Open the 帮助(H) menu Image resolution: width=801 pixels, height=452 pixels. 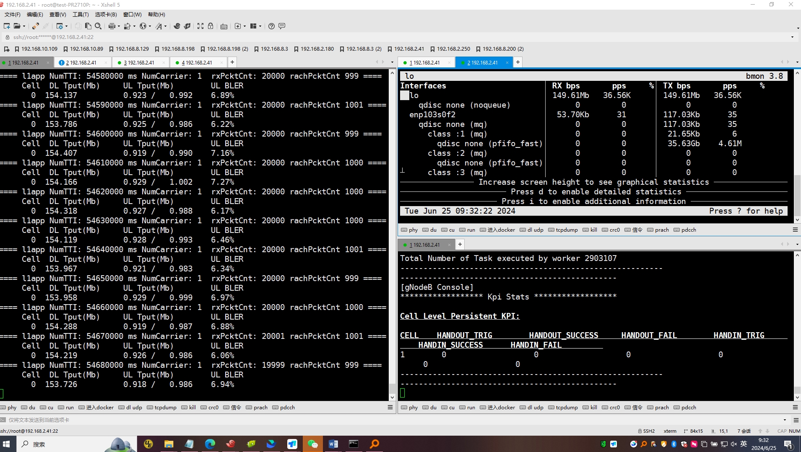point(156,14)
